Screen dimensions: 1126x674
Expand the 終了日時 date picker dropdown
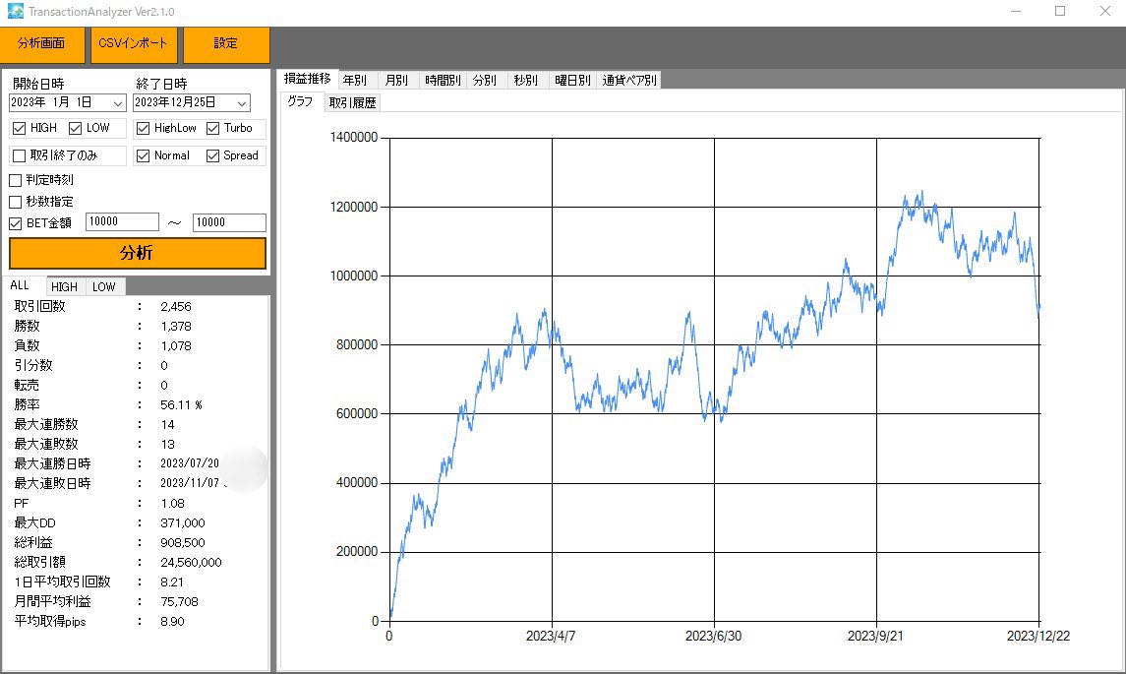tap(242, 103)
